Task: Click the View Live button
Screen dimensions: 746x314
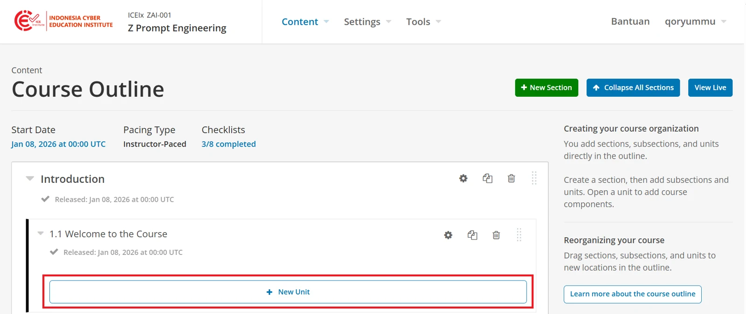Action: pos(710,87)
